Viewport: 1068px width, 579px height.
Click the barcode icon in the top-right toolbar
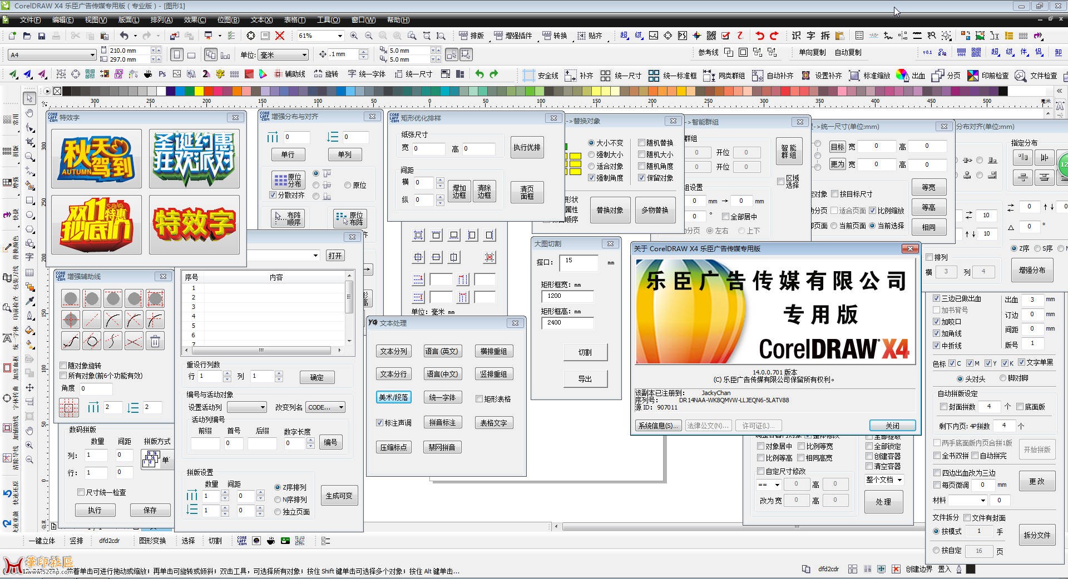coord(961,52)
